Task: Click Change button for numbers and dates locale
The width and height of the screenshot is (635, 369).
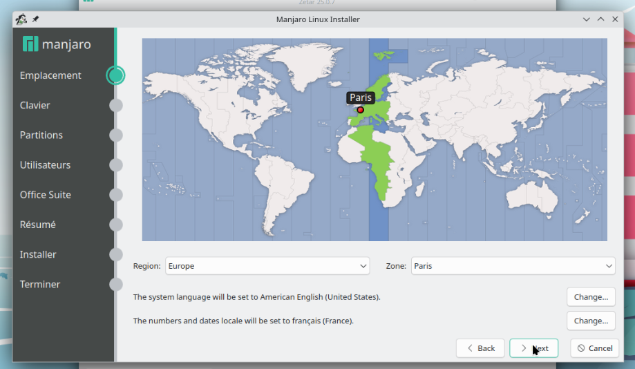Action: [591, 321]
